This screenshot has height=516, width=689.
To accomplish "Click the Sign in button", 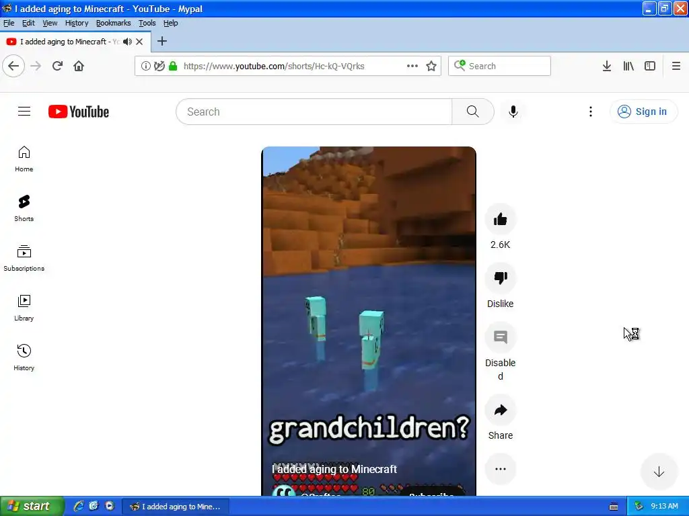I will tap(644, 112).
